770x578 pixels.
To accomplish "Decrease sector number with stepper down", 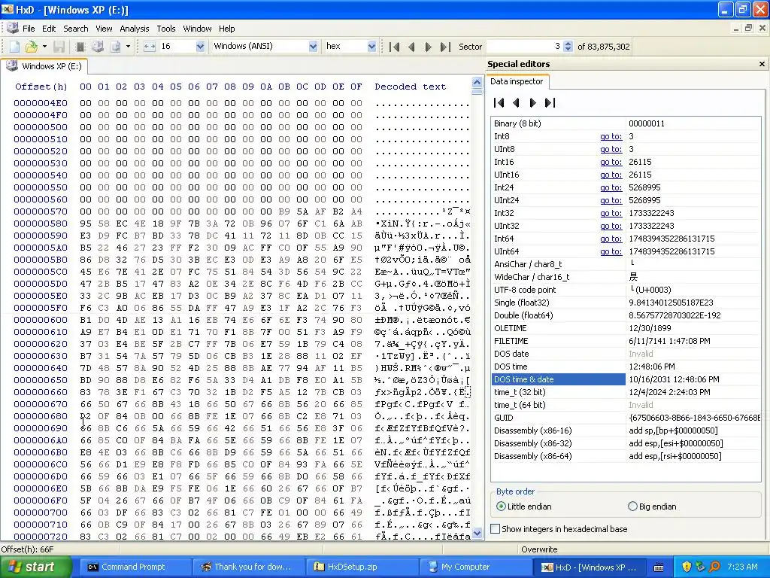I will tap(568, 49).
